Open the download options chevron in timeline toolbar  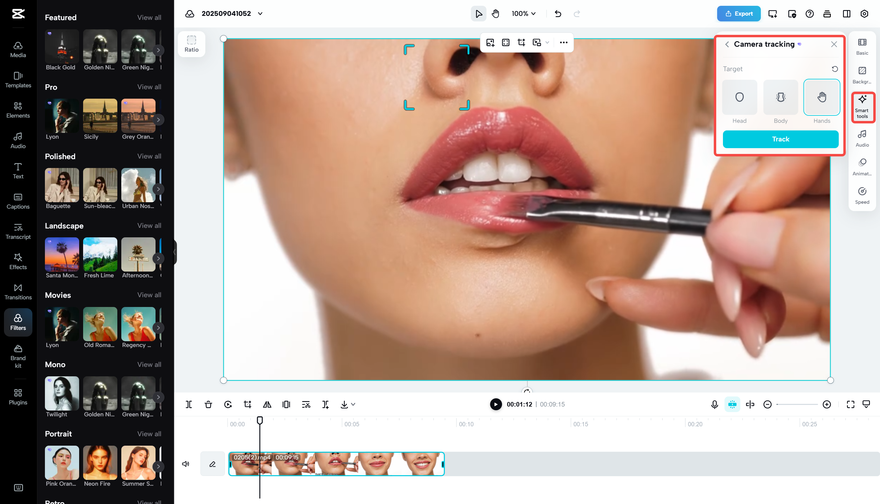pyautogui.click(x=353, y=404)
